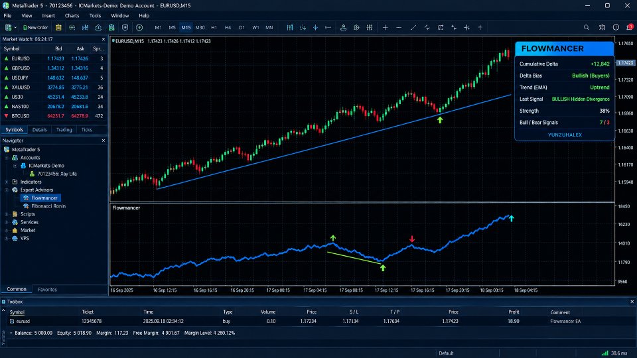This screenshot has height=358, width=637.
Task: Click the eurusd order row icon in Toolbox
Action: pyautogui.click(x=12, y=321)
